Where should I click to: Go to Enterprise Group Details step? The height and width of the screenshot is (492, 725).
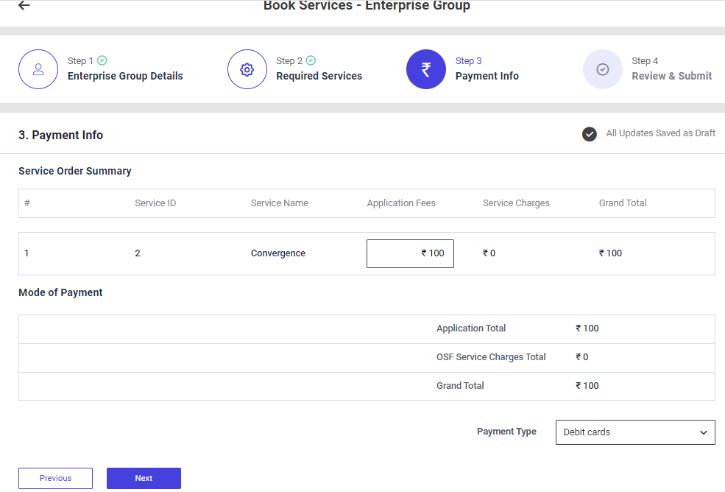pyautogui.click(x=125, y=76)
